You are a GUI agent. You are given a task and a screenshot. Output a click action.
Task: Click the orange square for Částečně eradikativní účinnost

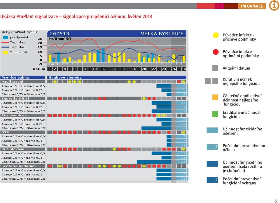pos(215,97)
